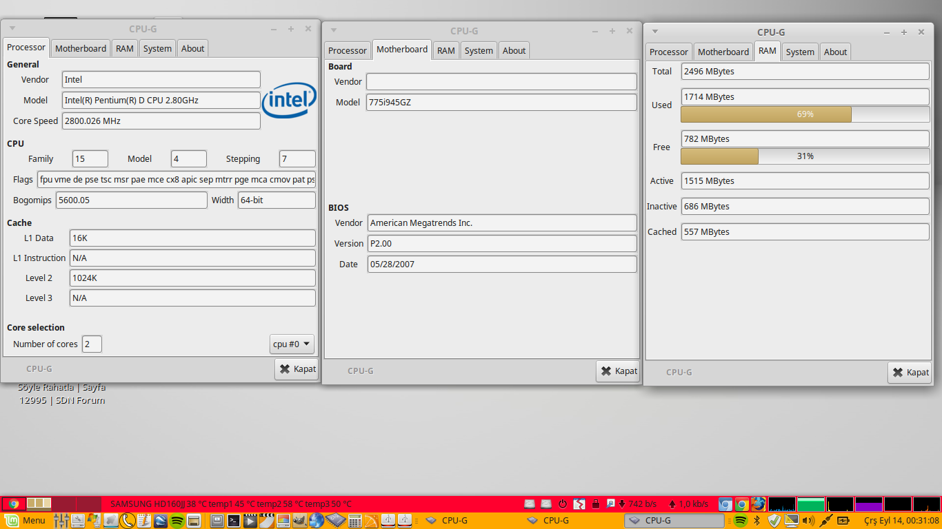The height and width of the screenshot is (529, 942).
Task: Click the BIOS date 05/28/2007 field
Action: pos(502,264)
